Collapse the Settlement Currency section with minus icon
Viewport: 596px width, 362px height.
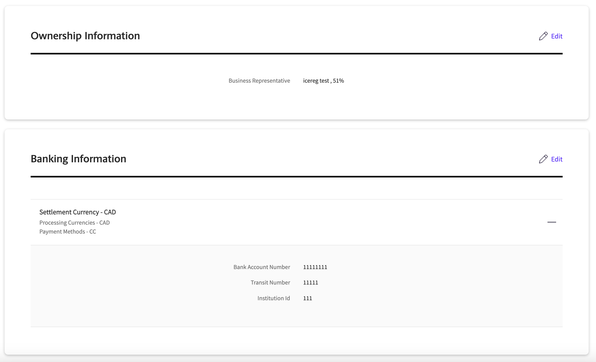tap(552, 222)
